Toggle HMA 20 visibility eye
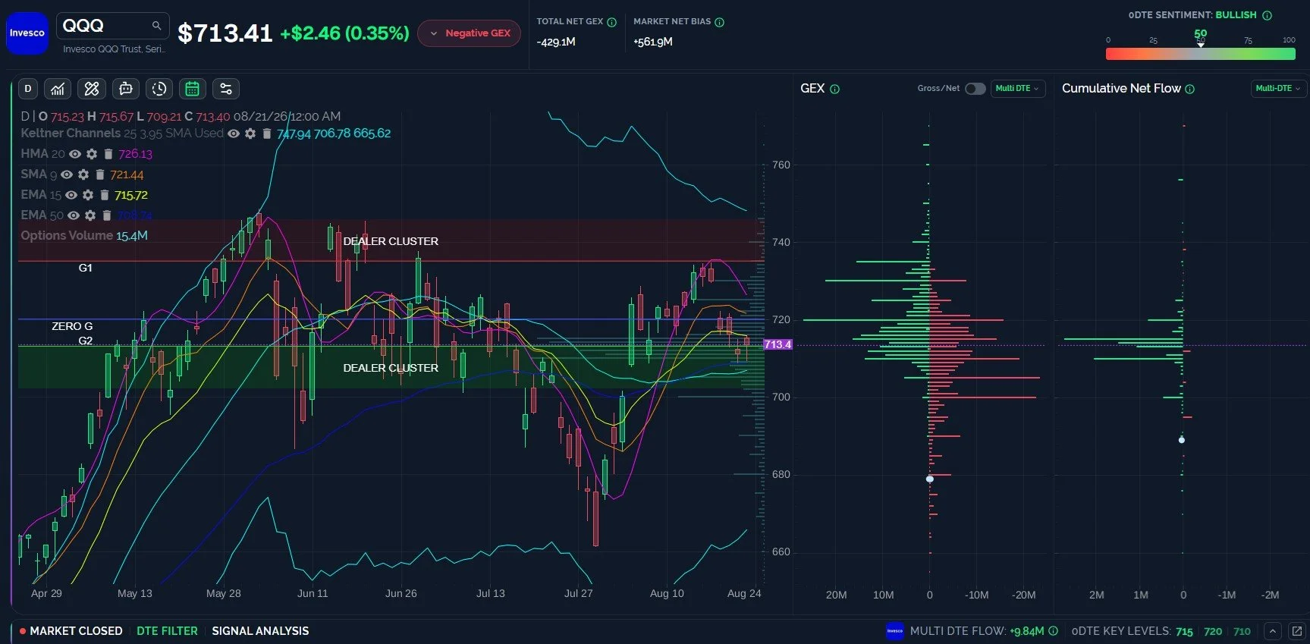Image resolution: width=1310 pixels, height=644 pixels. pyautogui.click(x=75, y=154)
